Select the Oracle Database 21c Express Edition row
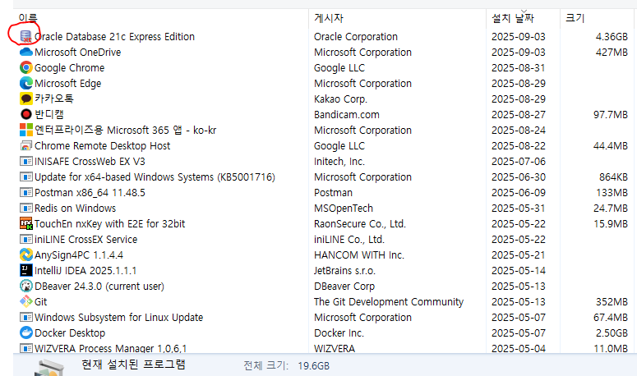637x376 pixels. pyautogui.click(x=323, y=36)
